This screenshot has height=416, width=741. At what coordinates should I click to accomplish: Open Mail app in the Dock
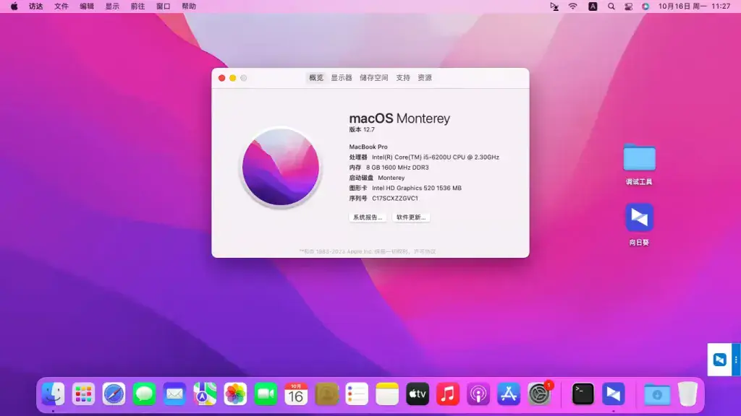(174, 394)
